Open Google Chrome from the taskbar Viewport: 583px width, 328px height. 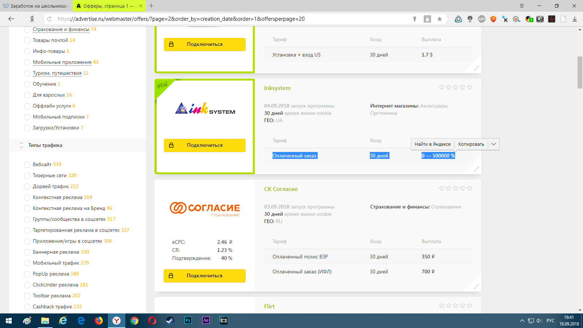134,321
